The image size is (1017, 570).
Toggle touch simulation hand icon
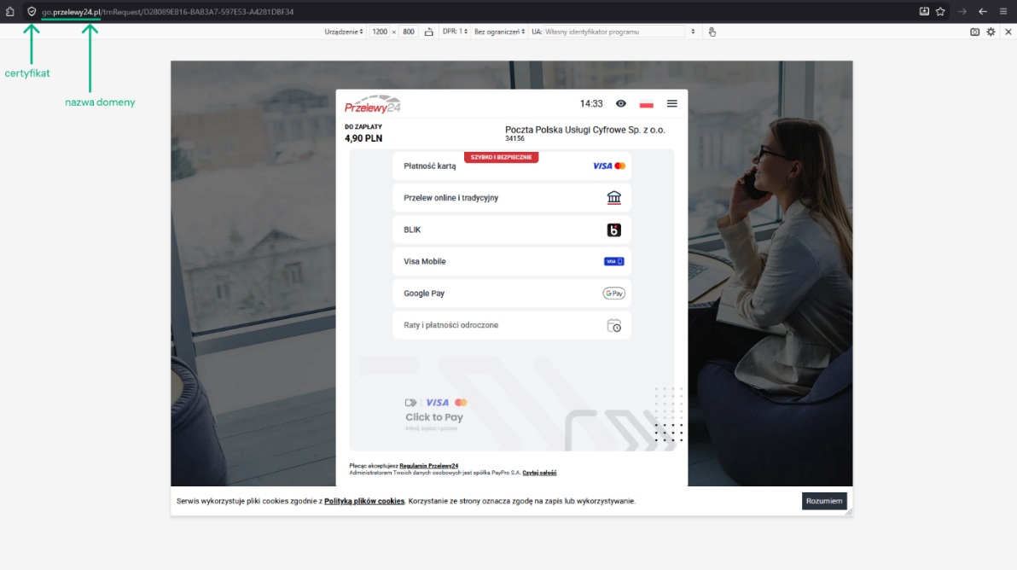coord(712,32)
